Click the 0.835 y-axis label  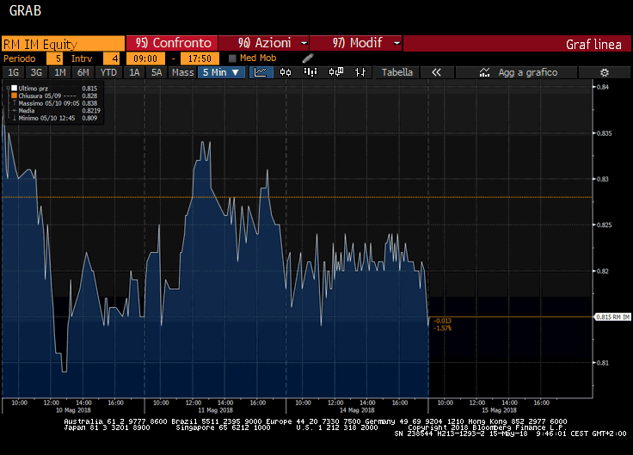(605, 133)
